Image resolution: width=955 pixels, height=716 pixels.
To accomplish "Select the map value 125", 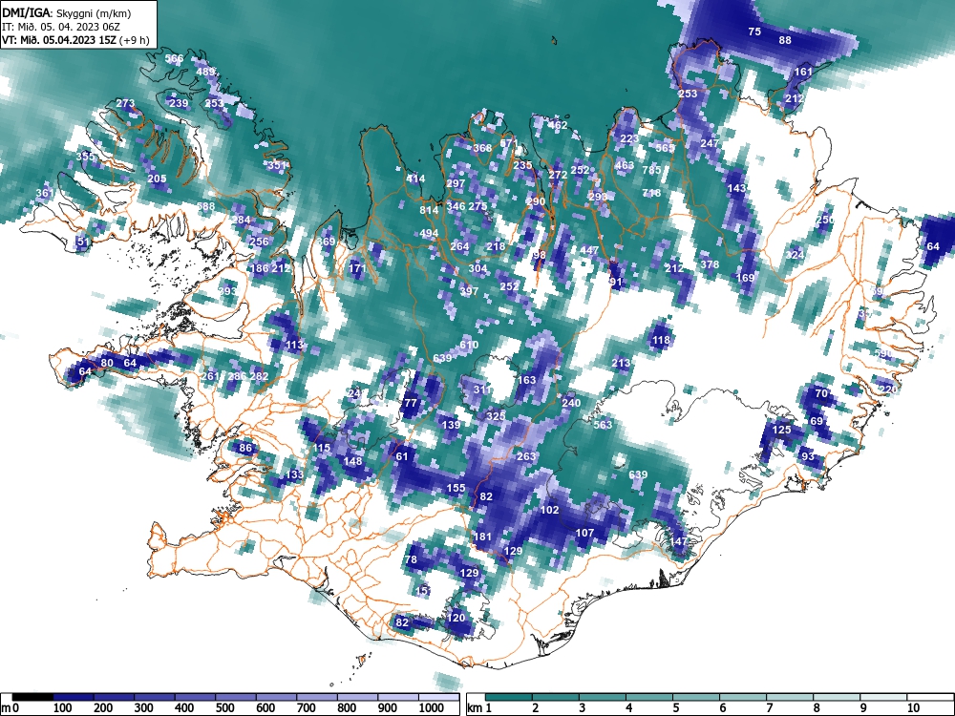I will (781, 430).
